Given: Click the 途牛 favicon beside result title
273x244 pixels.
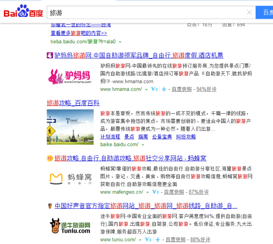Looking at the screenshot, I should click(x=50, y=206).
